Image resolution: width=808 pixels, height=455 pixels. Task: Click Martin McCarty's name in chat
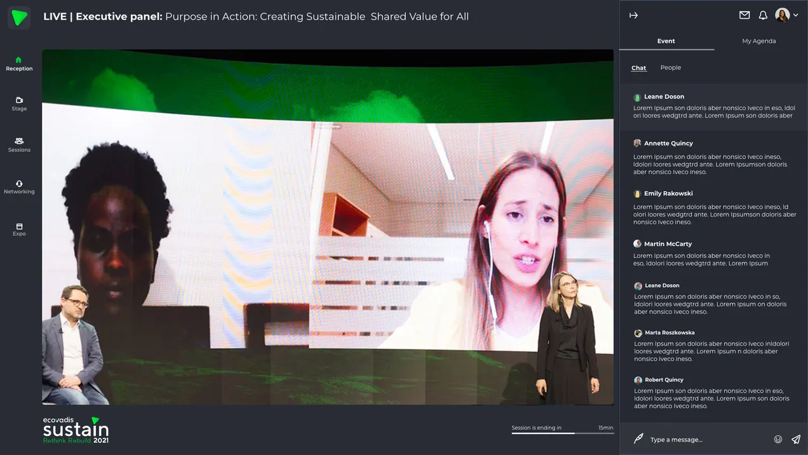[x=668, y=244]
